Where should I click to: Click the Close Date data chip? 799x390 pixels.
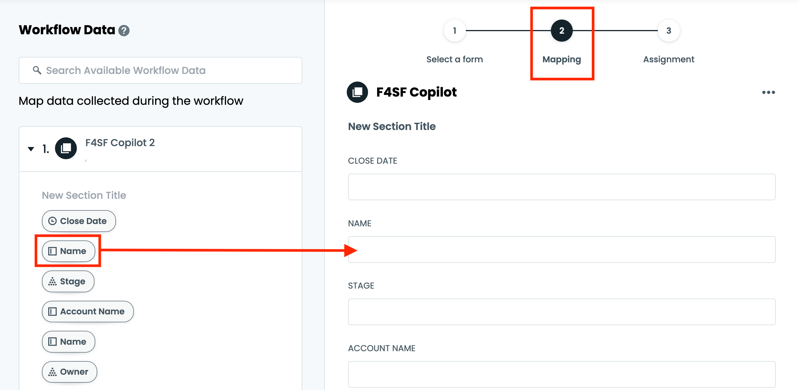coord(79,221)
